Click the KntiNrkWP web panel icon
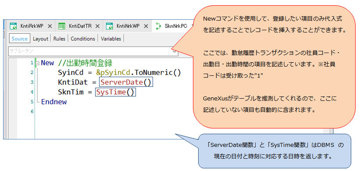The width and height of the screenshot is (360, 171). point(110,26)
